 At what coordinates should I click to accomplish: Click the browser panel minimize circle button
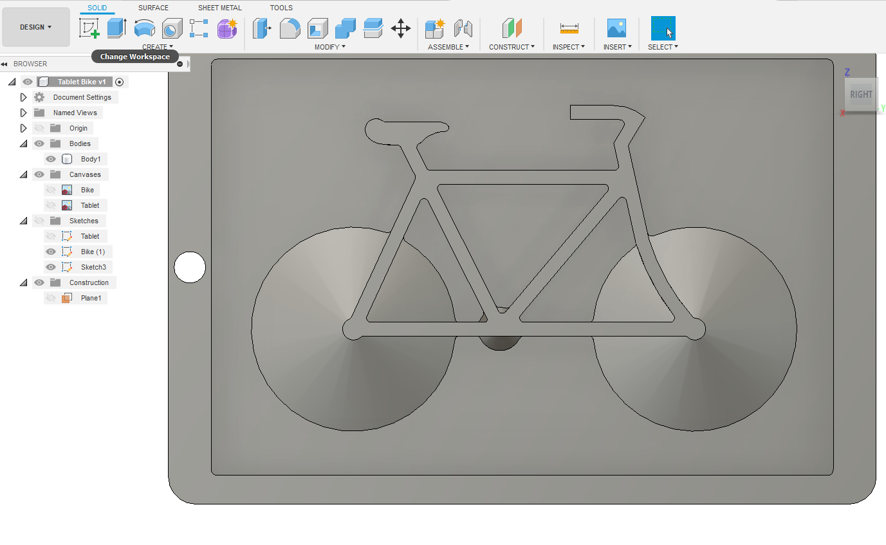[x=180, y=64]
